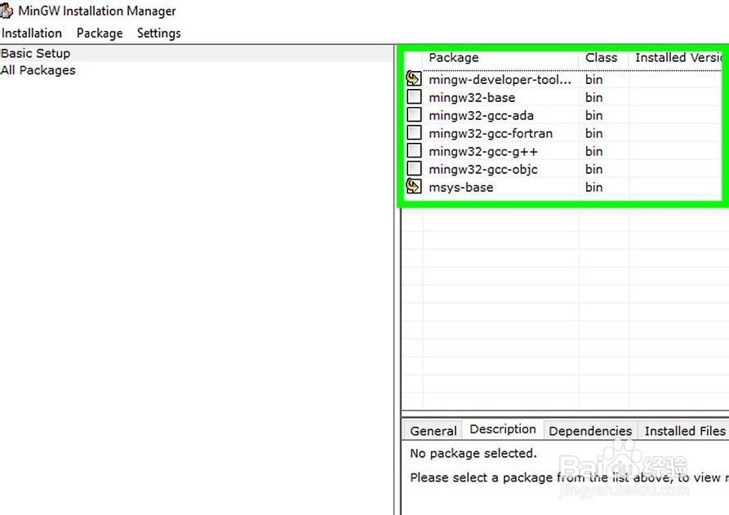Viewport: 729px width, 515px height.
Task: Select the mingw32-gcc-objc package name
Action: [483, 169]
